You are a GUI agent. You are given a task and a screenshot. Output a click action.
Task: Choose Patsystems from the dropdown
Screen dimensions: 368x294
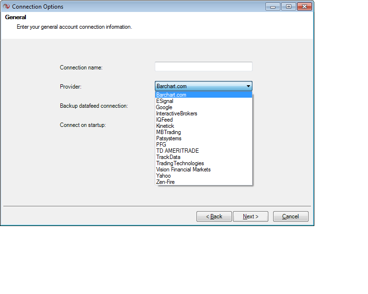(204, 138)
